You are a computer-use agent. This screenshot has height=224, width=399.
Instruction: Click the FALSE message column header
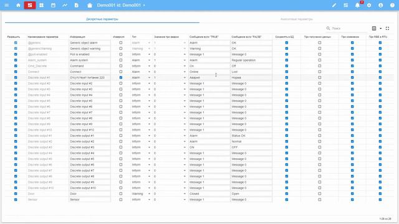[x=246, y=37]
